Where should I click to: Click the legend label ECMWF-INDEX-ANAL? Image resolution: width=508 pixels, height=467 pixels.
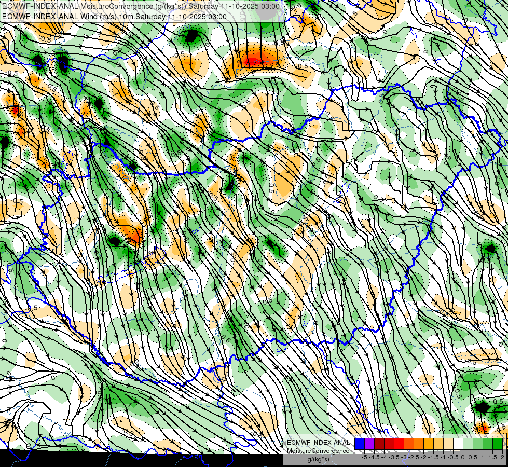[x=318, y=443]
